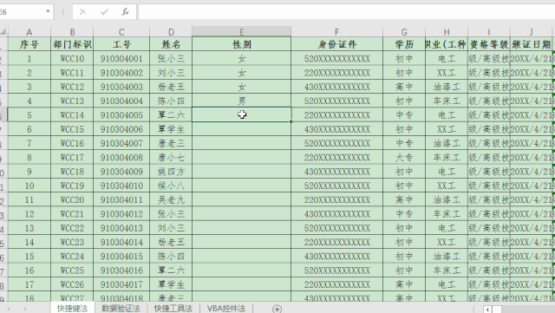Select the cell containing WCC22
This screenshot has height=313, width=555.
click(x=72, y=228)
